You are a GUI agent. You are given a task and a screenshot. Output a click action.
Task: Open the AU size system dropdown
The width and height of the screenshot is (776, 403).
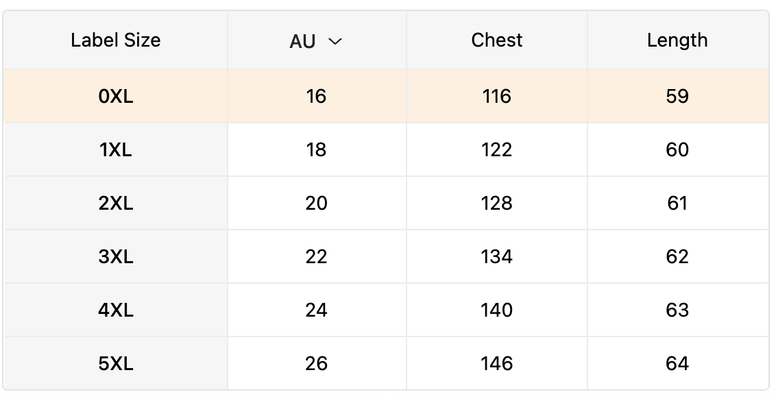point(315,41)
